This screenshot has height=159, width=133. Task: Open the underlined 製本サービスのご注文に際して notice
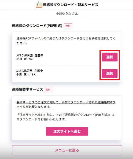(66, 105)
